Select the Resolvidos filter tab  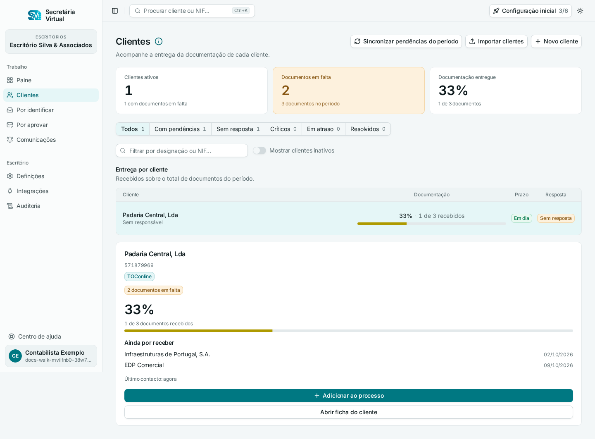(x=368, y=129)
